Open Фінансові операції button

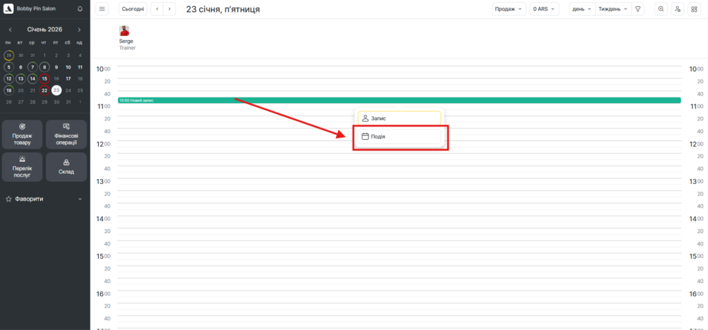pos(66,134)
